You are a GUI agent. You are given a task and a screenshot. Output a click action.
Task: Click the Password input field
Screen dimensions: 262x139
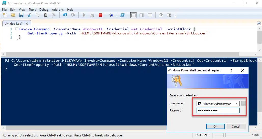[x=218, y=110]
